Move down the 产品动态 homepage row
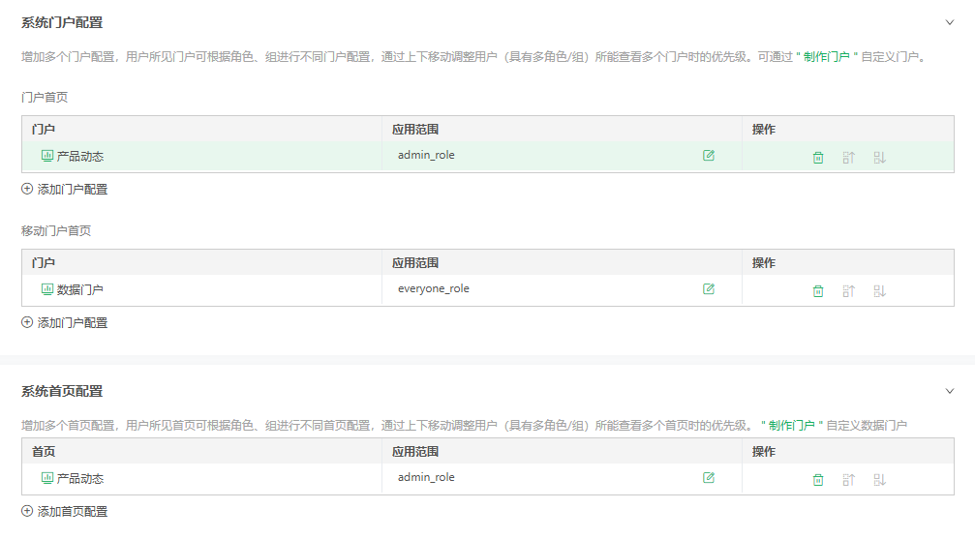The width and height of the screenshot is (975, 539). coord(879,480)
